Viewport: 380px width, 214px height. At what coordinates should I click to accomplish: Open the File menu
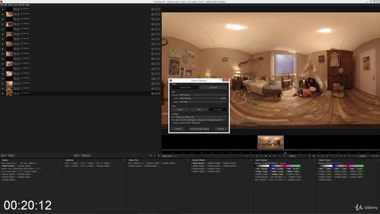point(2,5)
